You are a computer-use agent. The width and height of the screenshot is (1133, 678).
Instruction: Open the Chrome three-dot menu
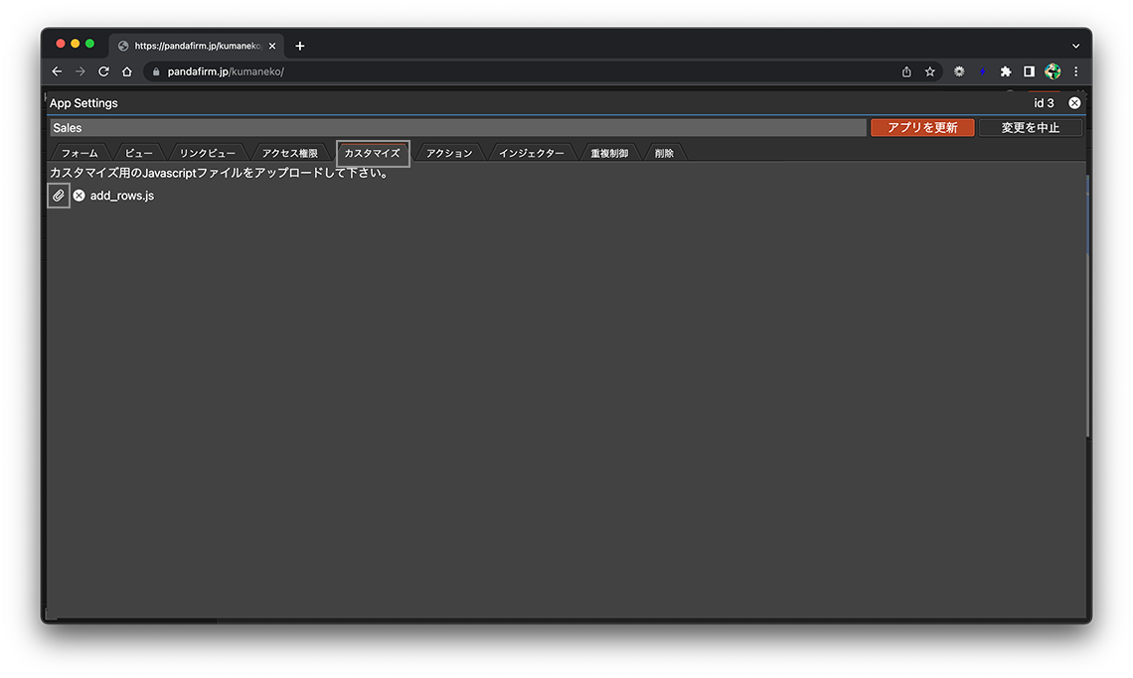click(1075, 71)
